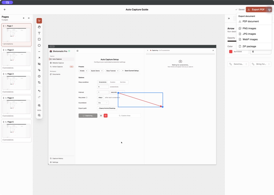Collapse the properties panel chevrons

pos(229,18)
